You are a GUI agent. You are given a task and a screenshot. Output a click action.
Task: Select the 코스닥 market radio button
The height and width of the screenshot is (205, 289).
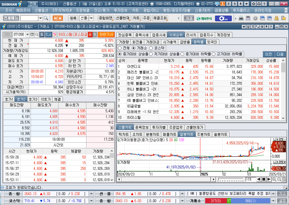pyautogui.click(x=151, y=48)
